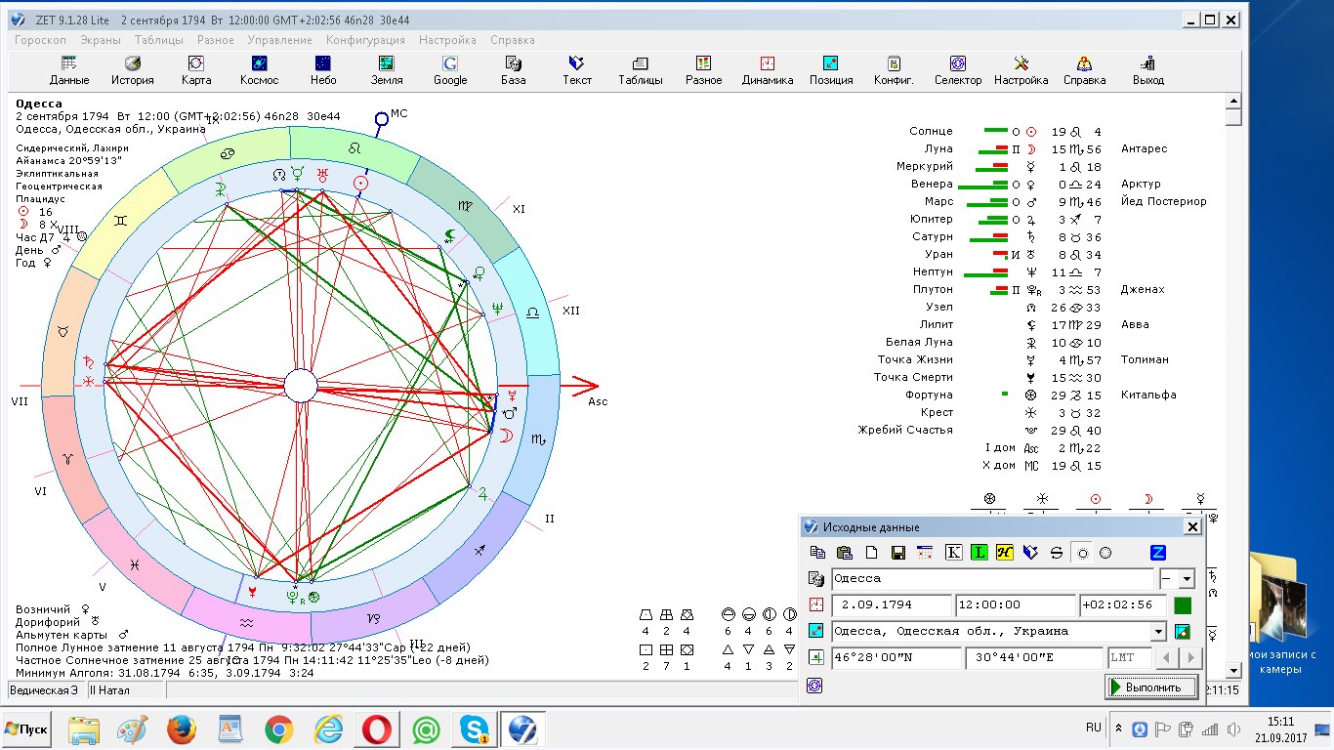Open the Конфигурация menu

[x=365, y=40]
